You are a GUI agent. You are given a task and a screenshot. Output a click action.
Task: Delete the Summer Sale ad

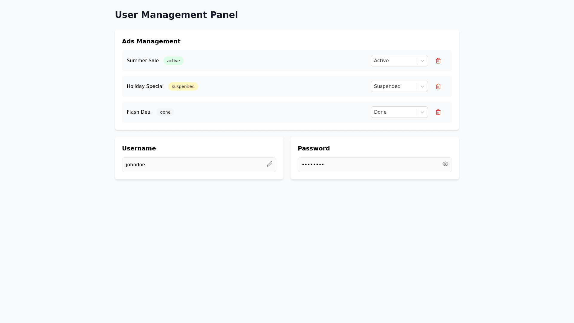point(438,61)
